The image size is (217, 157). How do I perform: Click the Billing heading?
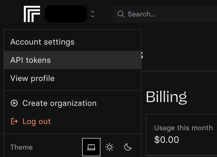point(166,97)
